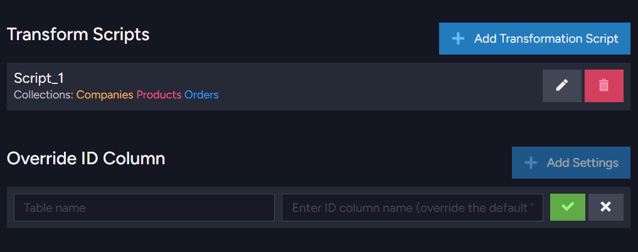Select the Orders collection tag
This screenshot has height=252, width=638.
coord(201,95)
